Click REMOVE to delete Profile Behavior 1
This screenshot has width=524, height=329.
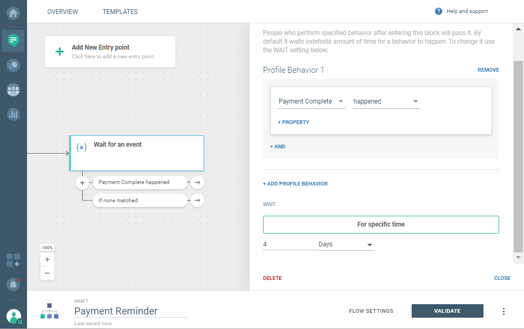point(488,70)
